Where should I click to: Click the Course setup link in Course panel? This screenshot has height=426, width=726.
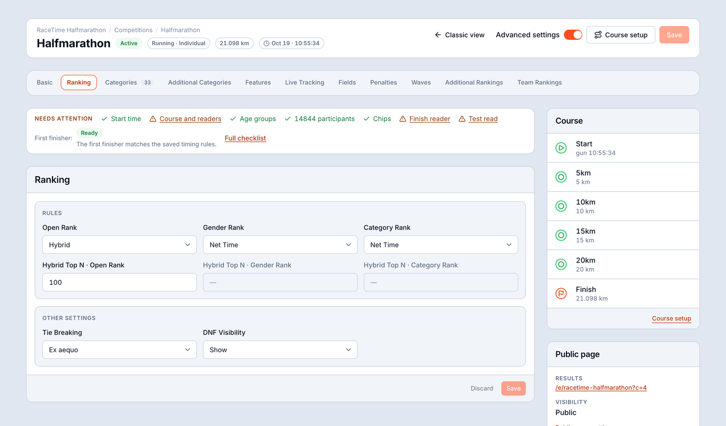(x=671, y=319)
